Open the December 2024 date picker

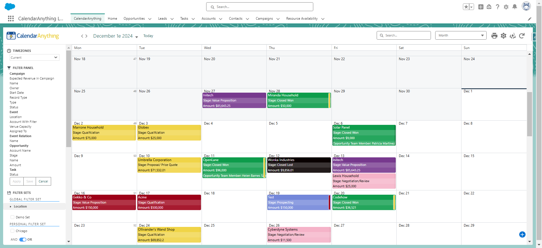[x=116, y=36]
